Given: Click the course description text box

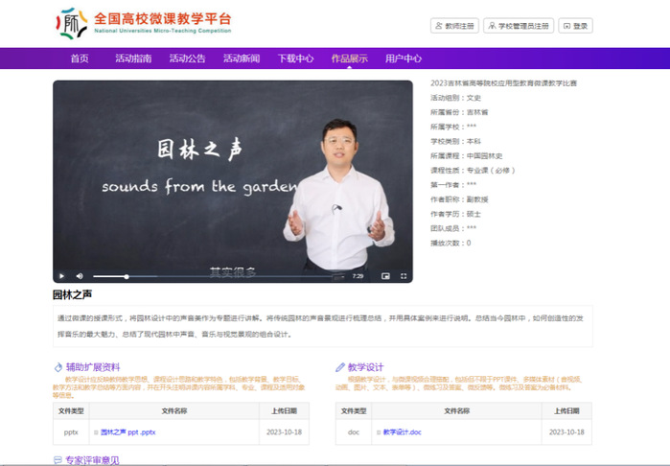Looking at the screenshot, I should point(323,326).
